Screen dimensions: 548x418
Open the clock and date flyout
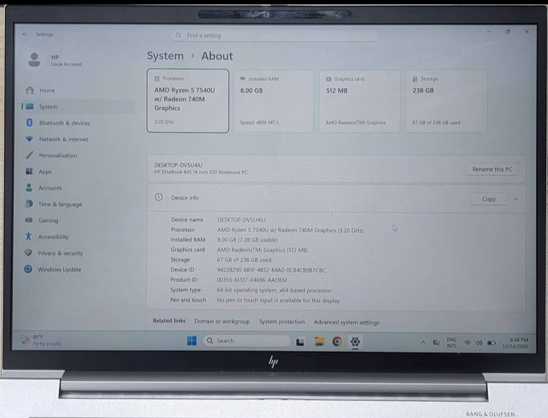point(515,343)
